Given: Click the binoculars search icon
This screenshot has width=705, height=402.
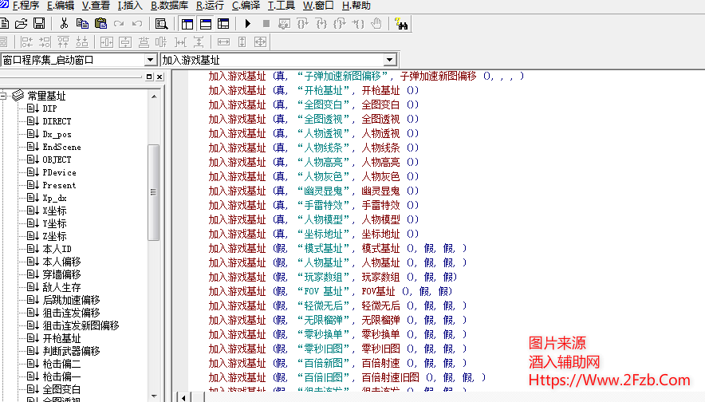Looking at the screenshot, I should click(x=401, y=23).
